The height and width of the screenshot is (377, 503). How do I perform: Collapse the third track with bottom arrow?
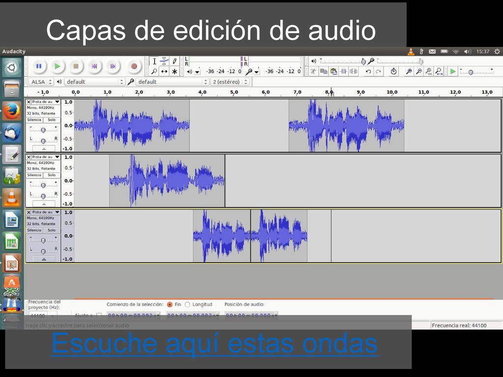pos(44,259)
